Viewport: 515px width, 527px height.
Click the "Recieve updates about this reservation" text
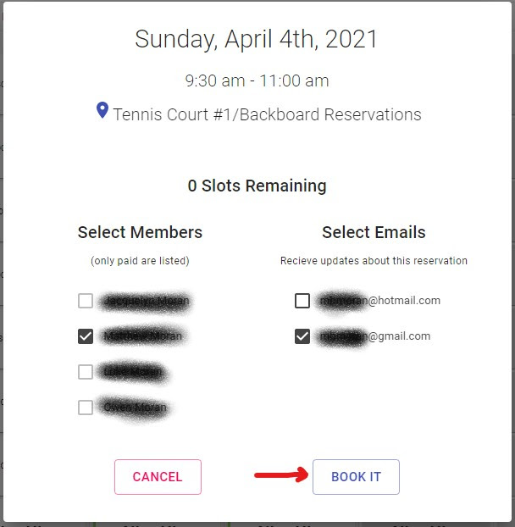(x=374, y=261)
